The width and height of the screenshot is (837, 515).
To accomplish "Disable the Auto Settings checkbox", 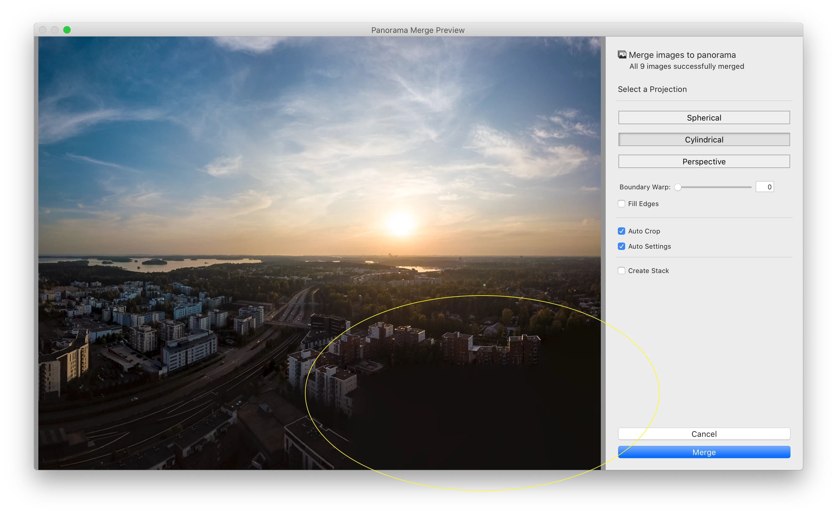I will click(622, 246).
